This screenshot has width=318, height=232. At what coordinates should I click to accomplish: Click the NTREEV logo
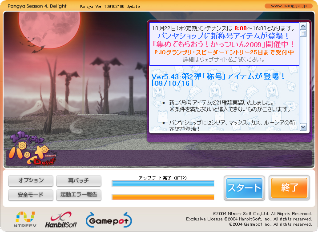25,220
